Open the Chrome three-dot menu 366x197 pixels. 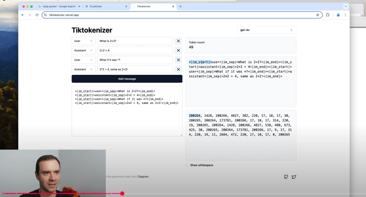[x=345, y=15]
